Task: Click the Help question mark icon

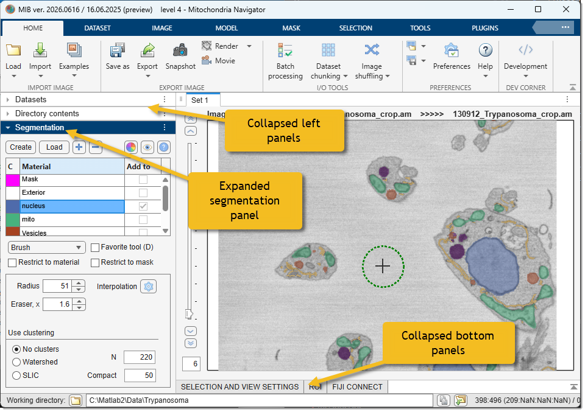Action: [x=486, y=50]
